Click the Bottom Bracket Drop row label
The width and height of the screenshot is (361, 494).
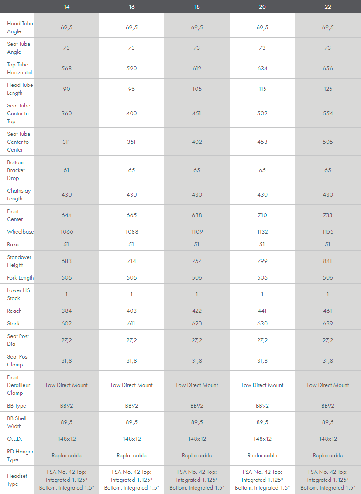[x=16, y=170]
